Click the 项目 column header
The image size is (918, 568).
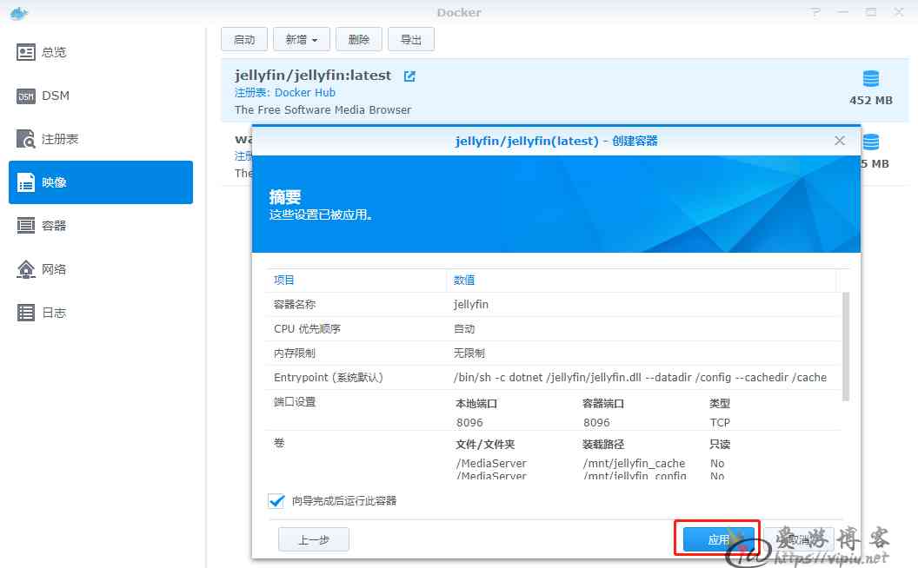coord(356,281)
